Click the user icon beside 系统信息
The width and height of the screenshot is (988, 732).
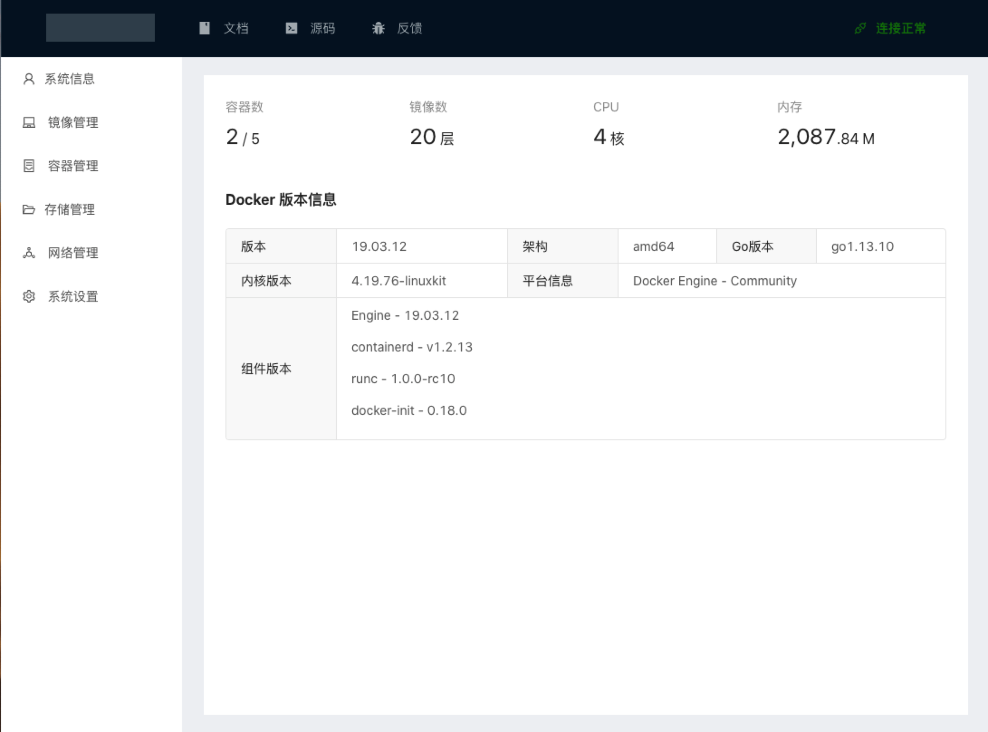point(29,79)
